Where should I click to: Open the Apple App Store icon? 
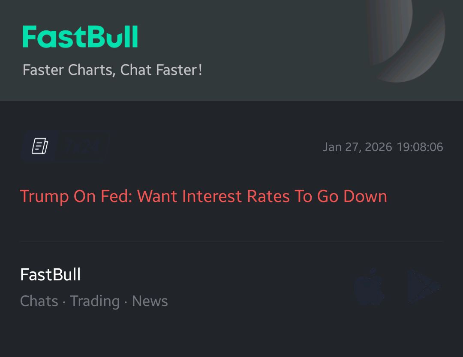(x=370, y=287)
